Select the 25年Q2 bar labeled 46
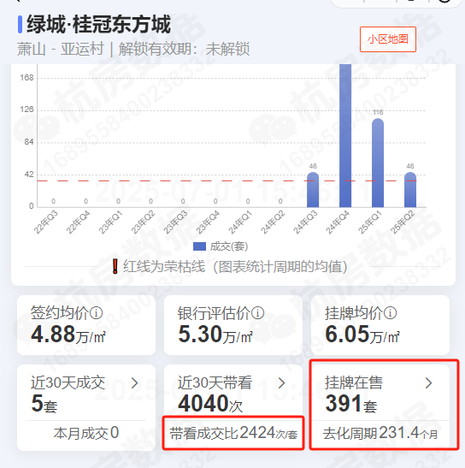 [x=410, y=190]
